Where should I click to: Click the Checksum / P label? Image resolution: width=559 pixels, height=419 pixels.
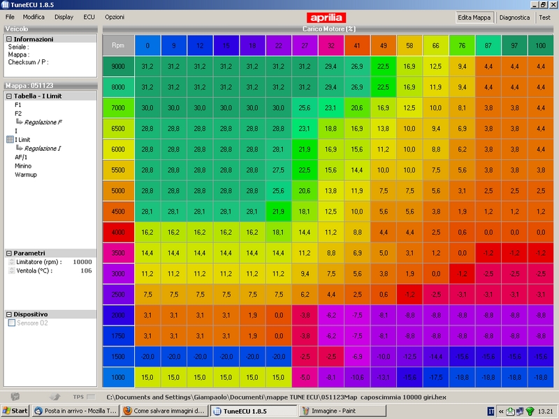click(x=28, y=62)
